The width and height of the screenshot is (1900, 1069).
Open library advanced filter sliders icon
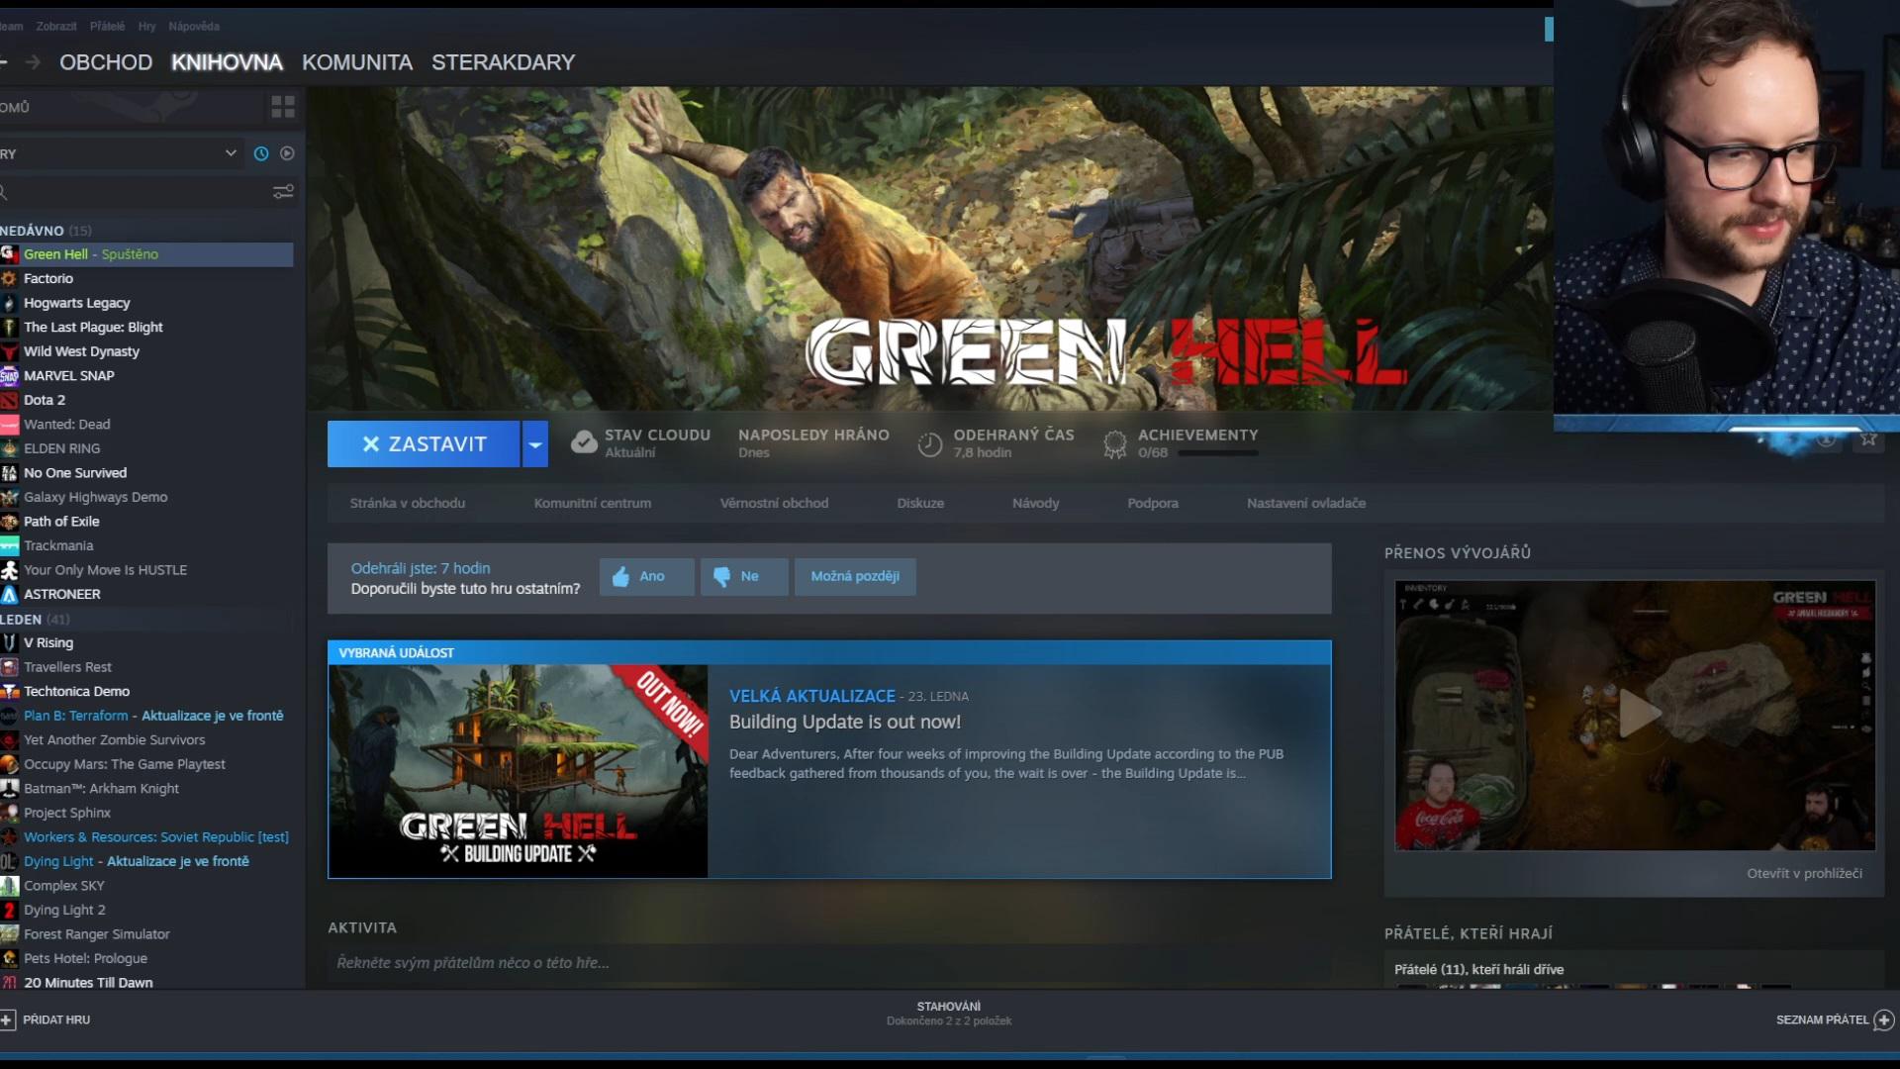283,192
